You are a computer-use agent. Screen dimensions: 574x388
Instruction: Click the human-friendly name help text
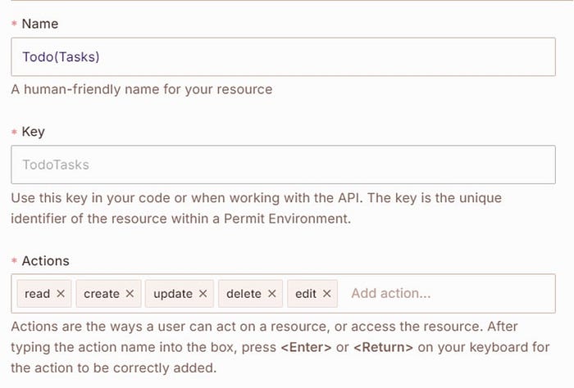(141, 89)
